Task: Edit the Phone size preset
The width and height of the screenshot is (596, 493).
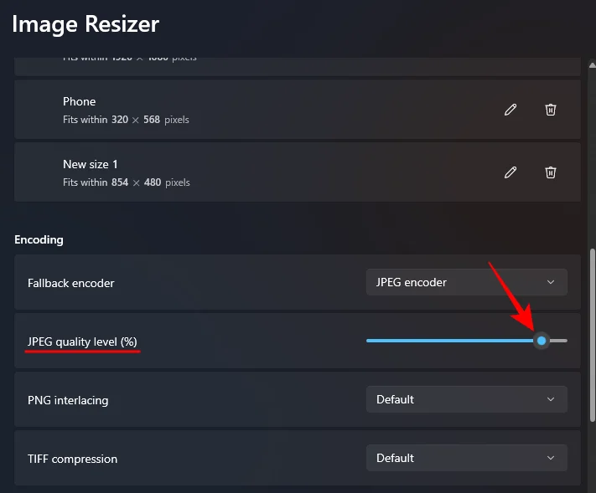Action: [510, 110]
